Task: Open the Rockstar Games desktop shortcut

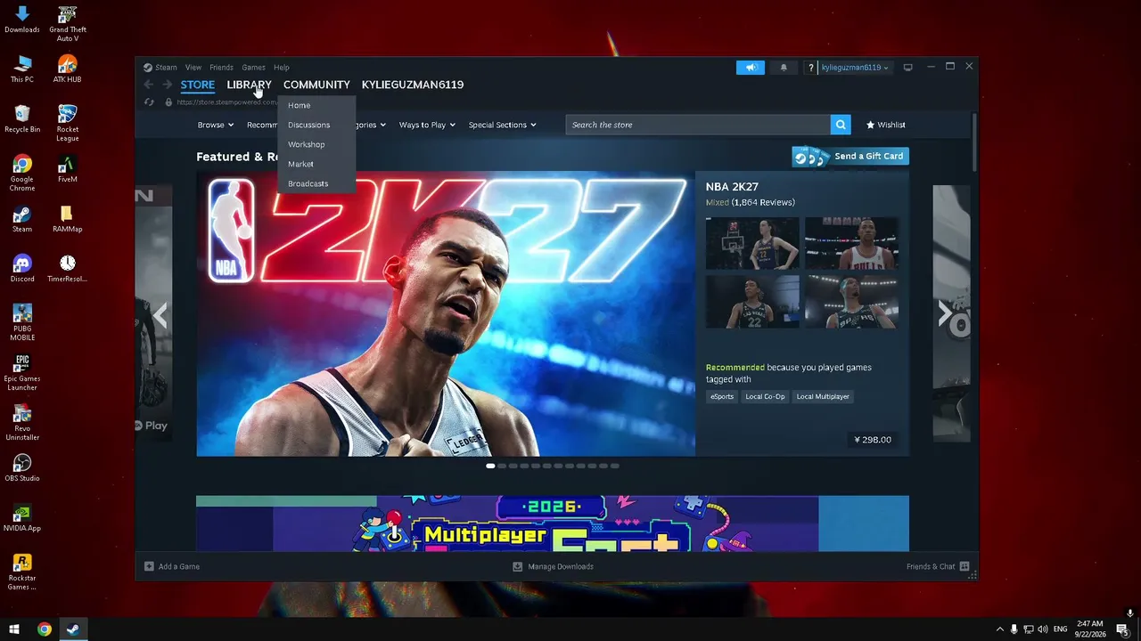Action: (22, 572)
